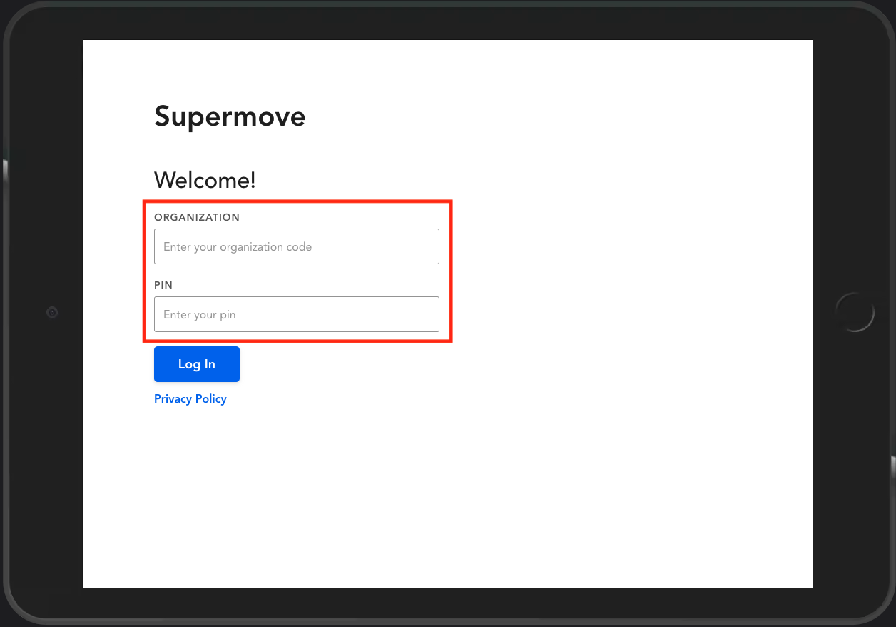Tap the iPad front camera lens
The width and height of the screenshot is (896, 627).
click(x=52, y=312)
